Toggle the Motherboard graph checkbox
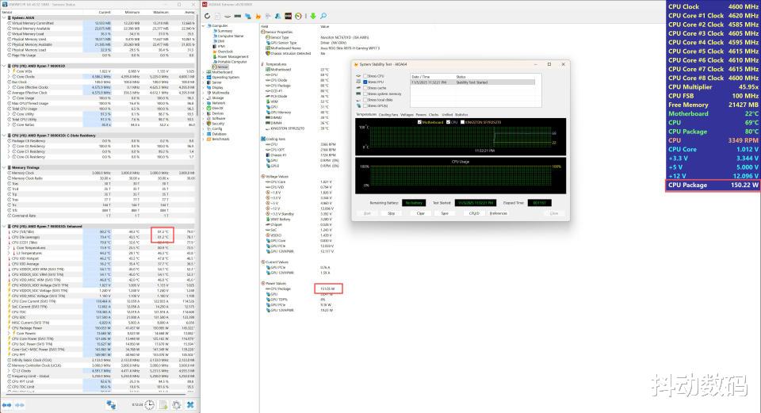The height and width of the screenshot is (413, 761). [421, 122]
